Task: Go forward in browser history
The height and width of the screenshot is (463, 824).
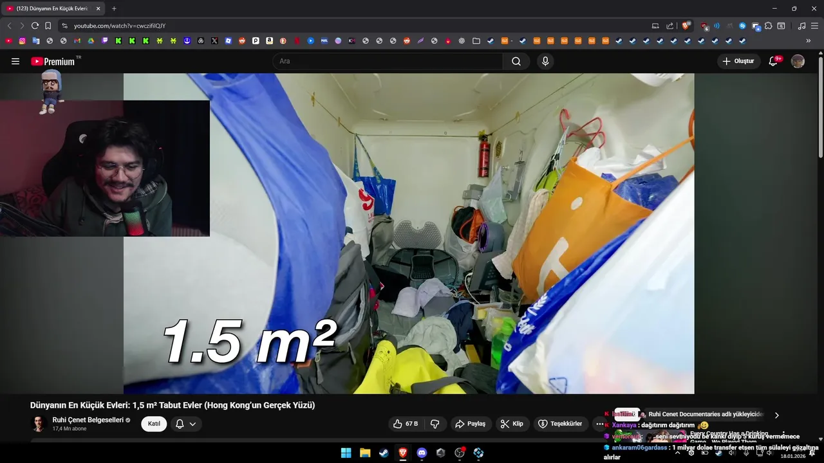Action: click(x=22, y=26)
